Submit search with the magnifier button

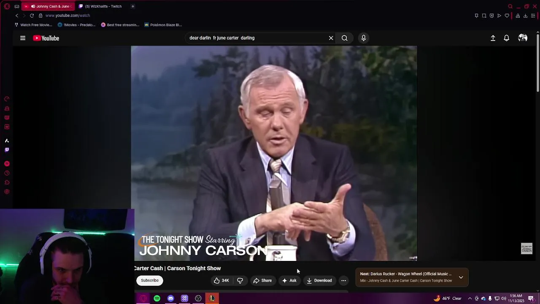[345, 38]
